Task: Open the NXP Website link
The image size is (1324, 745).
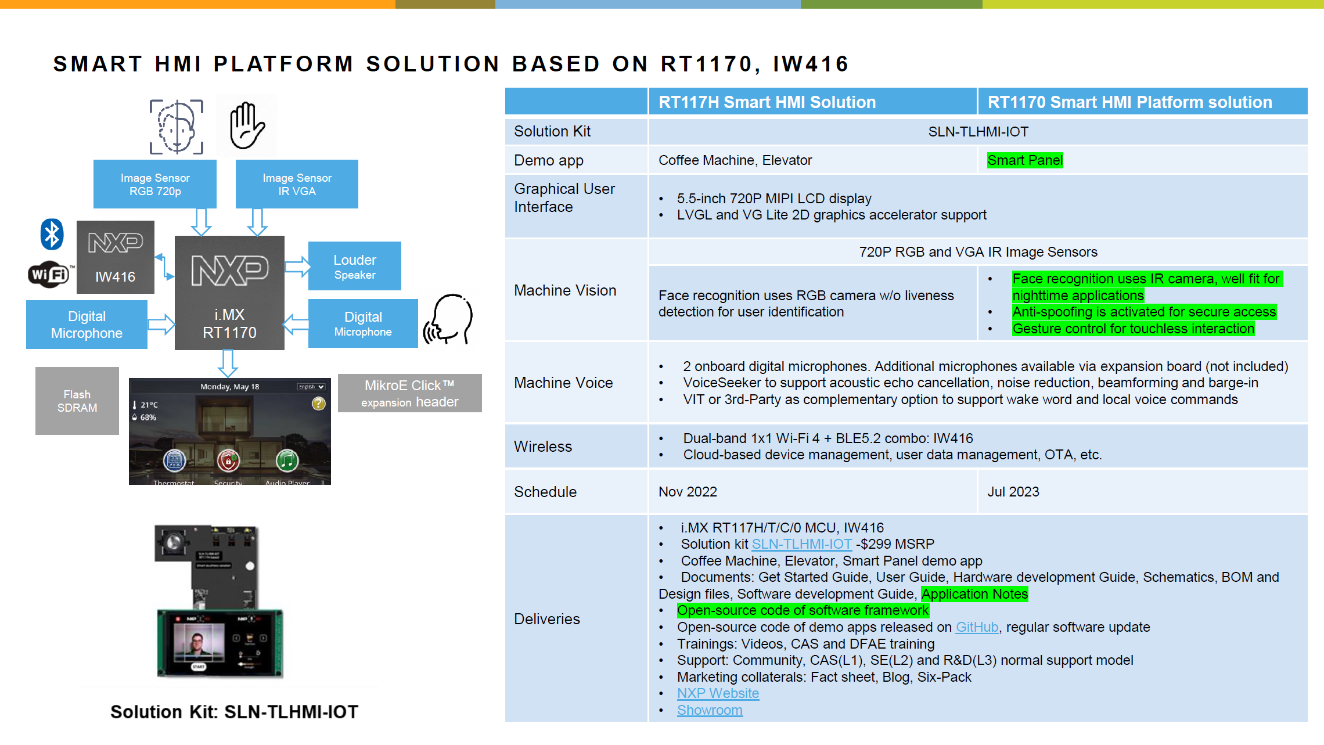Action: click(x=718, y=693)
